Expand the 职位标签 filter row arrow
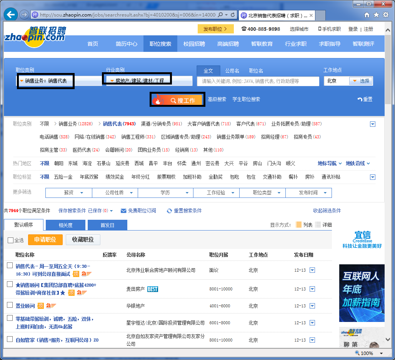Screen dimensions: 395x360 pyautogui.click(x=373, y=177)
